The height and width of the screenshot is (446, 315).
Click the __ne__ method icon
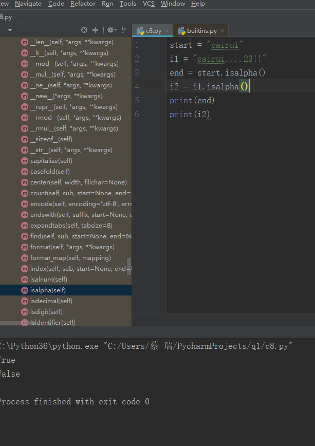tap(25, 85)
